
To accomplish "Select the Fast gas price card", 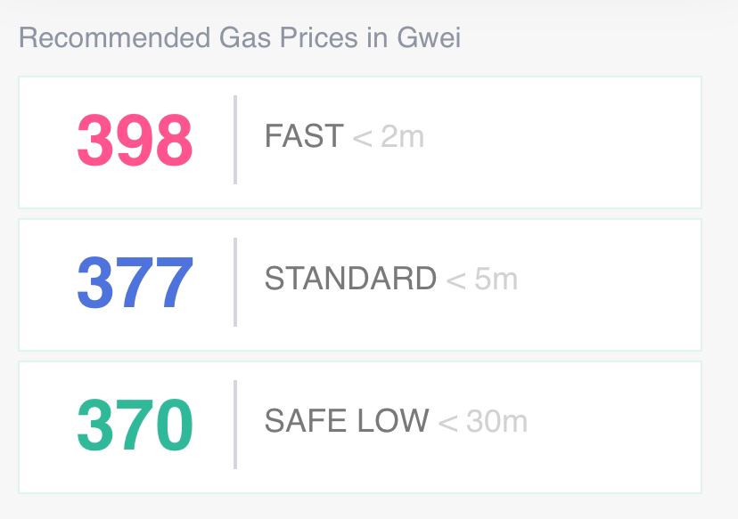I will (360, 142).
